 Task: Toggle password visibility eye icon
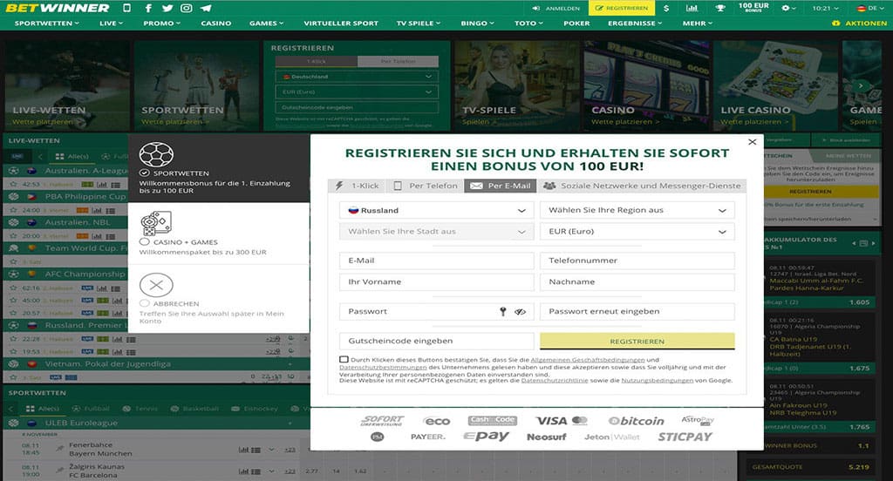[x=520, y=311]
